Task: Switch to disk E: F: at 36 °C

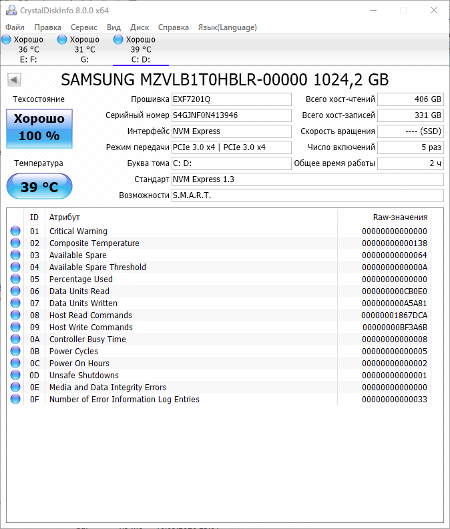Action: [x=28, y=49]
